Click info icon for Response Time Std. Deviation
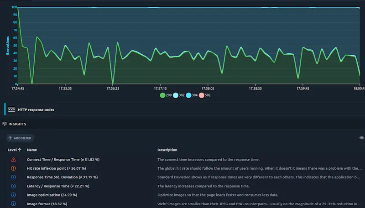The width and height of the screenshot is (365, 208). point(14,177)
